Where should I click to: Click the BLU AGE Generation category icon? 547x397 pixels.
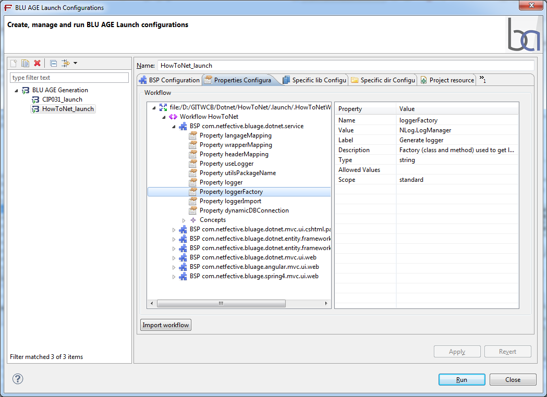point(26,90)
